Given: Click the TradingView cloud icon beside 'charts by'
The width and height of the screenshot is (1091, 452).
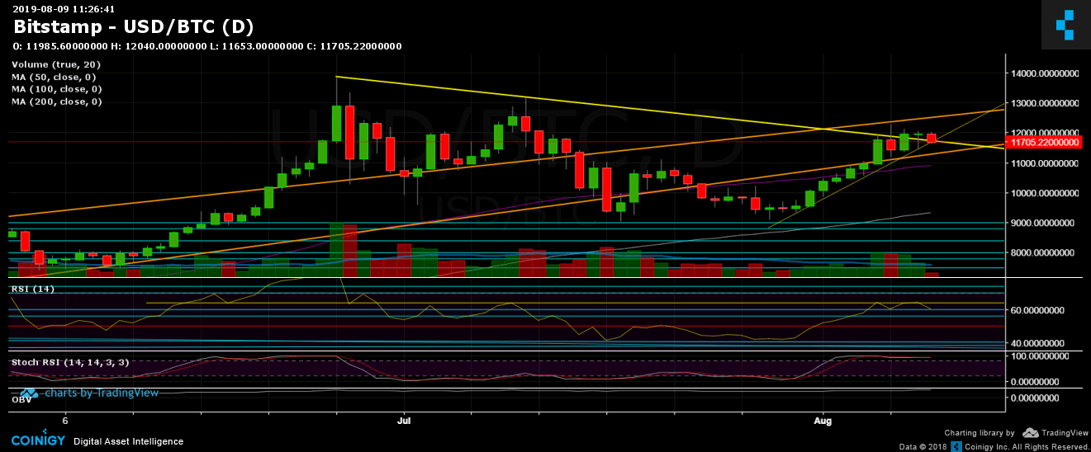Looking at the screenshot, I should pyautogui.click(x=29, y=393).
